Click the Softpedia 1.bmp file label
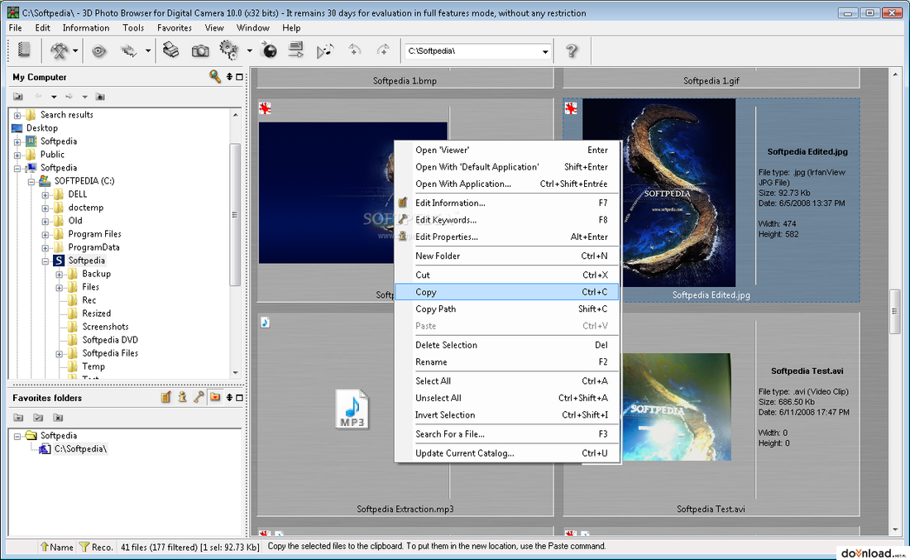This screenshot has height=560, width=910. tap(405, 81)
